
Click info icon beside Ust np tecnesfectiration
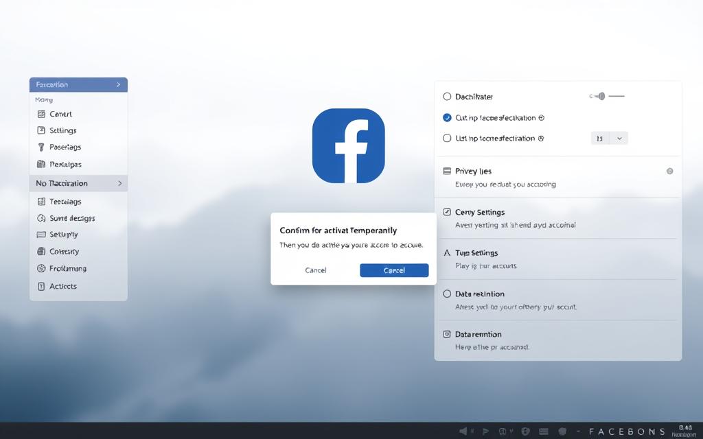541,139
